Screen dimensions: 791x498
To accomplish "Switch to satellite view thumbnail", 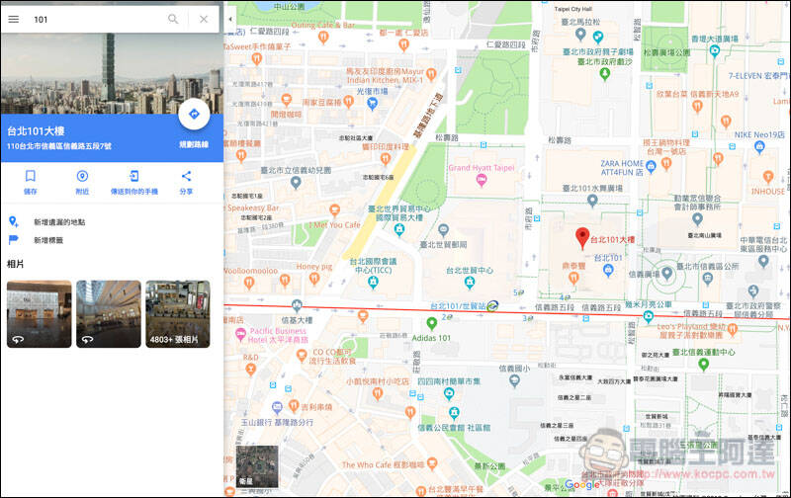I will tap(257, 466).
